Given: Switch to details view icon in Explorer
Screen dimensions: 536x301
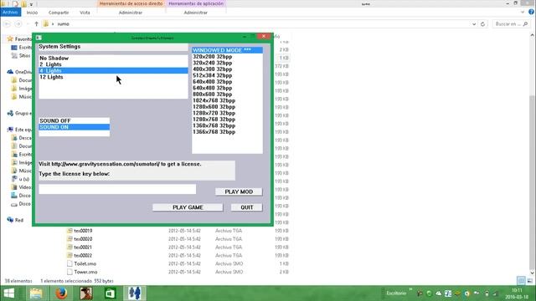Looking at the screenshot, I should point(521,281).
